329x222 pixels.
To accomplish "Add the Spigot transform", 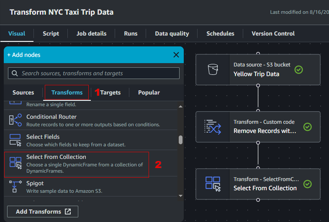I will (91, 186).
